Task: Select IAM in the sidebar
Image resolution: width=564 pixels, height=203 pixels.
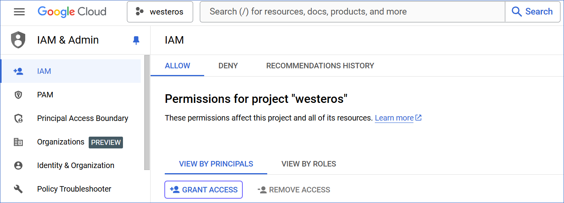Action: 71,71
